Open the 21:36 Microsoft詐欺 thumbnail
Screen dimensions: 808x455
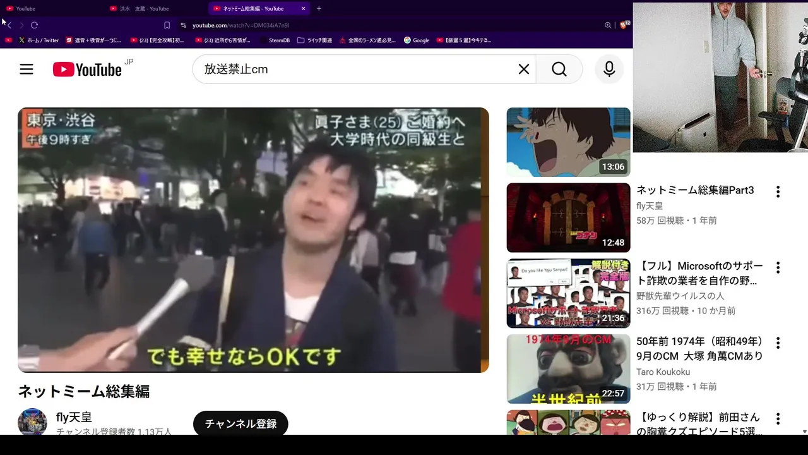click(568, 293)
